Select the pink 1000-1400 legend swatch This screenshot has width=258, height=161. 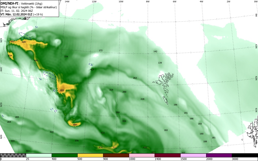142,155
